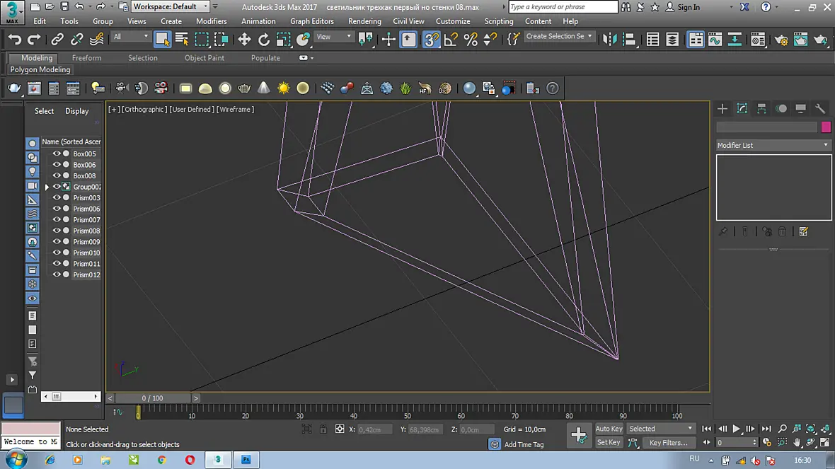Viewport: 835px width, 469px height.
Task: Click the pink object color swatch
Action: coord(826,127)
